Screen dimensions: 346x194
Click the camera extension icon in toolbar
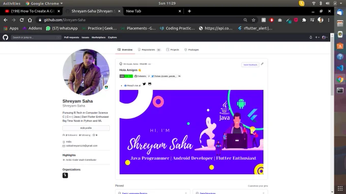280,20
